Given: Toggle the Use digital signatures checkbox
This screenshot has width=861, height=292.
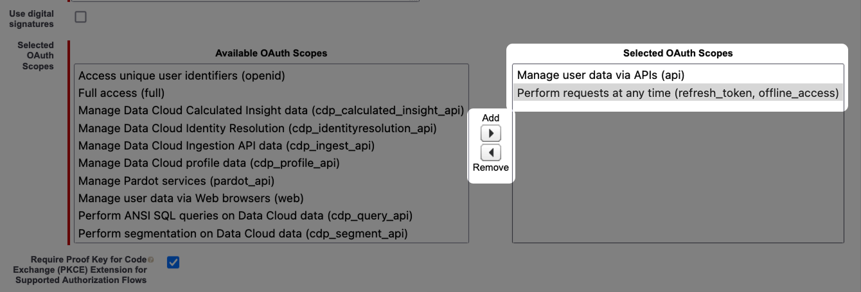Looking at the screenshot, I should (x=80, y=17).
